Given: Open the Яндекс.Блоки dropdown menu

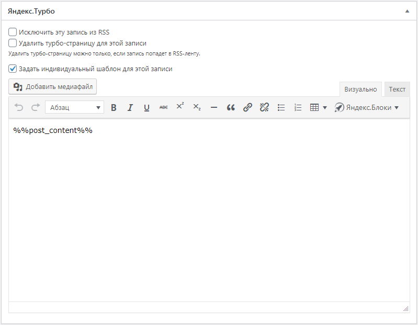Looking at the screenshot, I should point(367,107).
